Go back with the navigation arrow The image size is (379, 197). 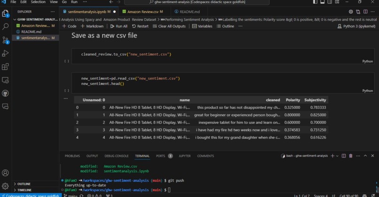(x=111, y=2)
